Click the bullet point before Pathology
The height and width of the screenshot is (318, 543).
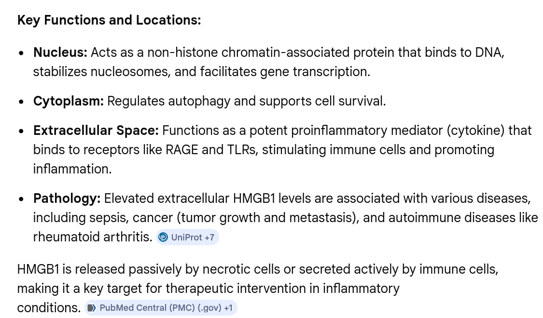[x=21, y=199]
